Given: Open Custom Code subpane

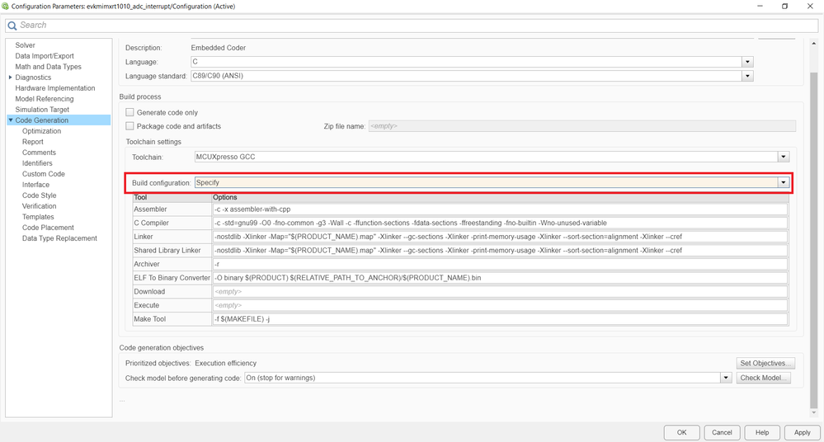Looking at the screenshot, I should tap(44, 174).
